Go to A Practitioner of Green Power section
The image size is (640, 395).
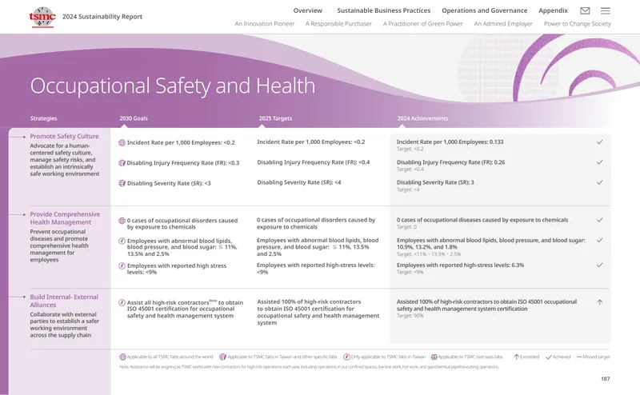point(423,24)
